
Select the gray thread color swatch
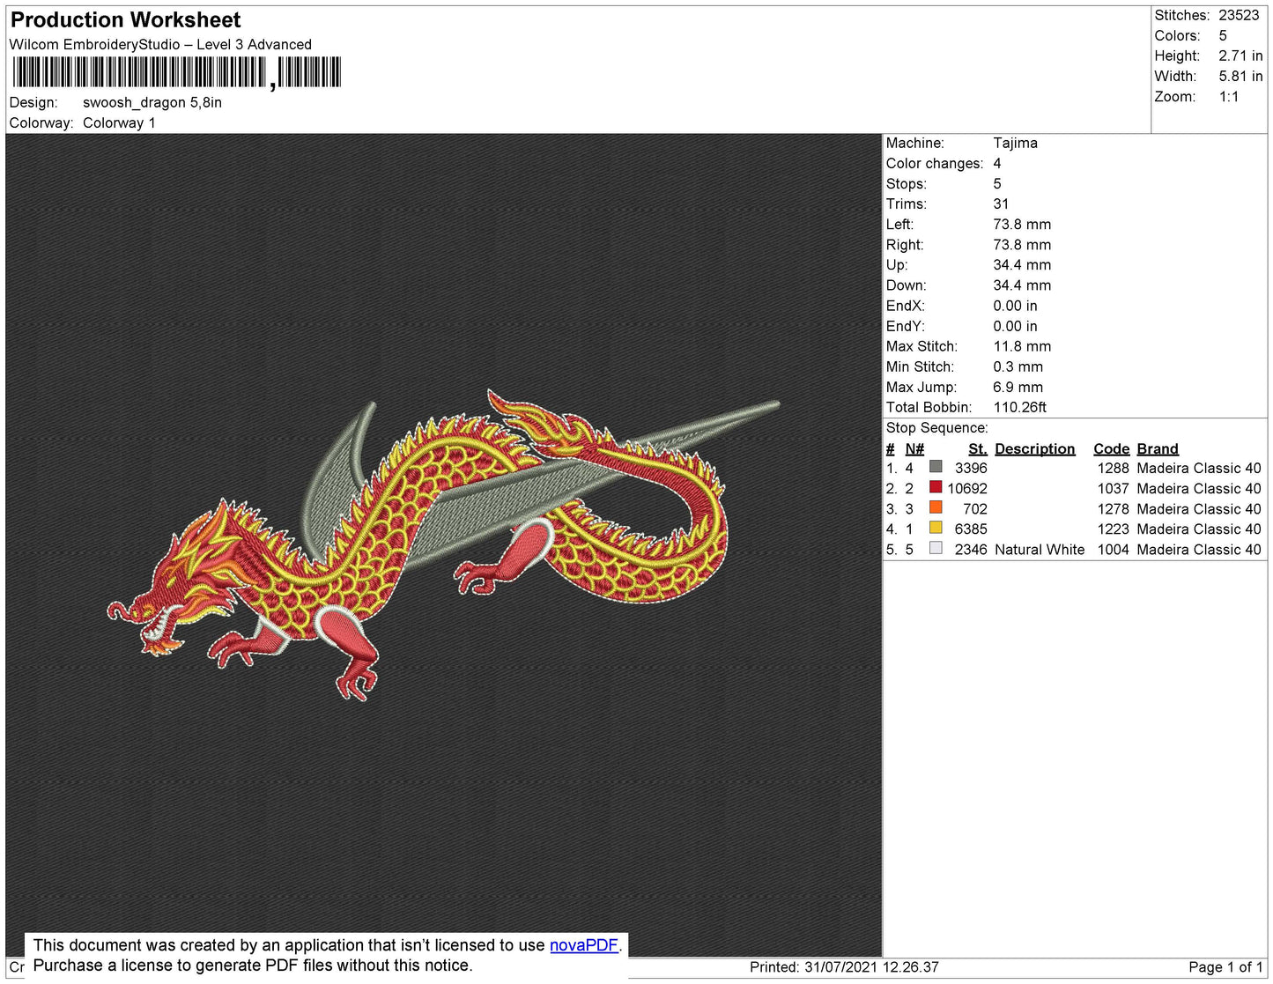(936, 467)
